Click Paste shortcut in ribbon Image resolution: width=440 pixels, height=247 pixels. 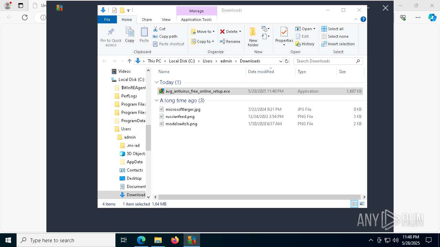tap(169, 44)
